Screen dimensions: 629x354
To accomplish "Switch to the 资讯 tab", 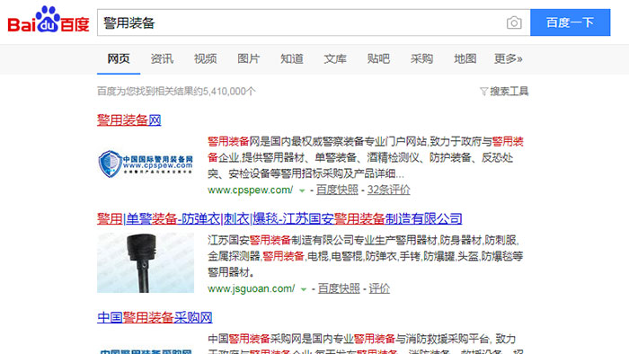I will click(162, 59).
